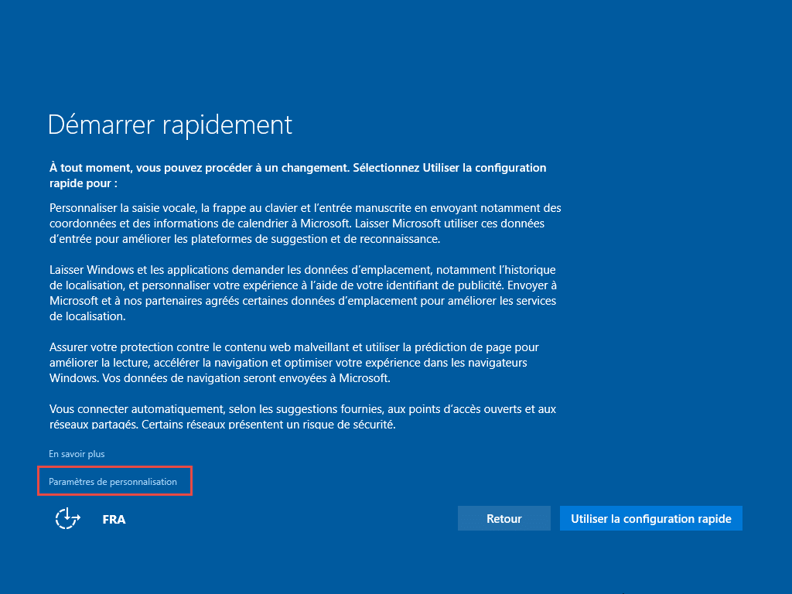792x594 pixels.
Task: Select the paragraph starting 'Personnaliser la saisie vocale'
Action: coord(305,224)
